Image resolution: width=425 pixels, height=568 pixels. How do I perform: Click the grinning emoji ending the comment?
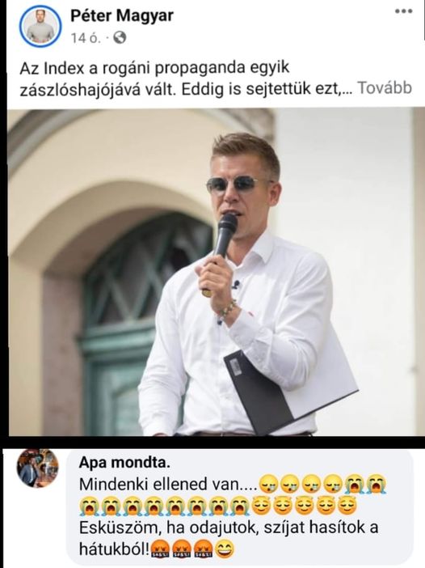[225, 549]
